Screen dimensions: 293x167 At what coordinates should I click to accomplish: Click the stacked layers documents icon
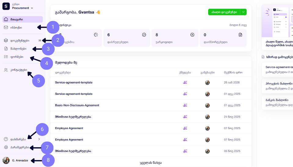coord(6,40)
